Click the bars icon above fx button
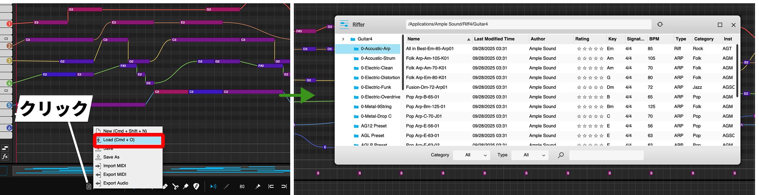Screen dimensions: 759x195 click(5, 148)
